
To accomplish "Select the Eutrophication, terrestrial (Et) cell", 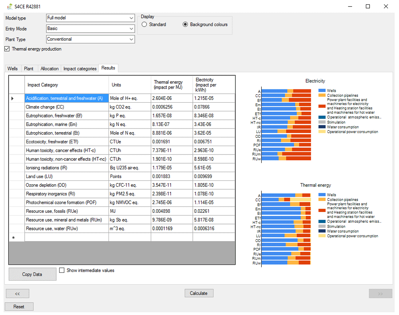I will [66, 133].
